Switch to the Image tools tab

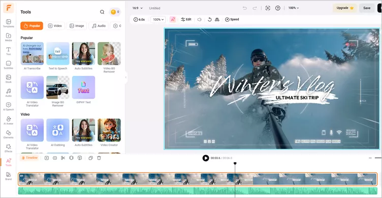(77, 26)
